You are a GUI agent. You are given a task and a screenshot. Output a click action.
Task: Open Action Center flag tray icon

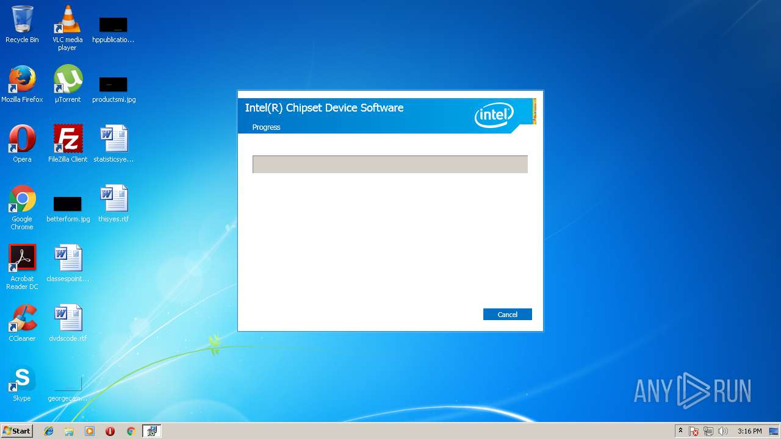[694, 431]
